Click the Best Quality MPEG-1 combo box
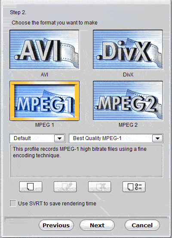Image resolution: width=172 pixels, height=238 pixels. coord(116,138)
